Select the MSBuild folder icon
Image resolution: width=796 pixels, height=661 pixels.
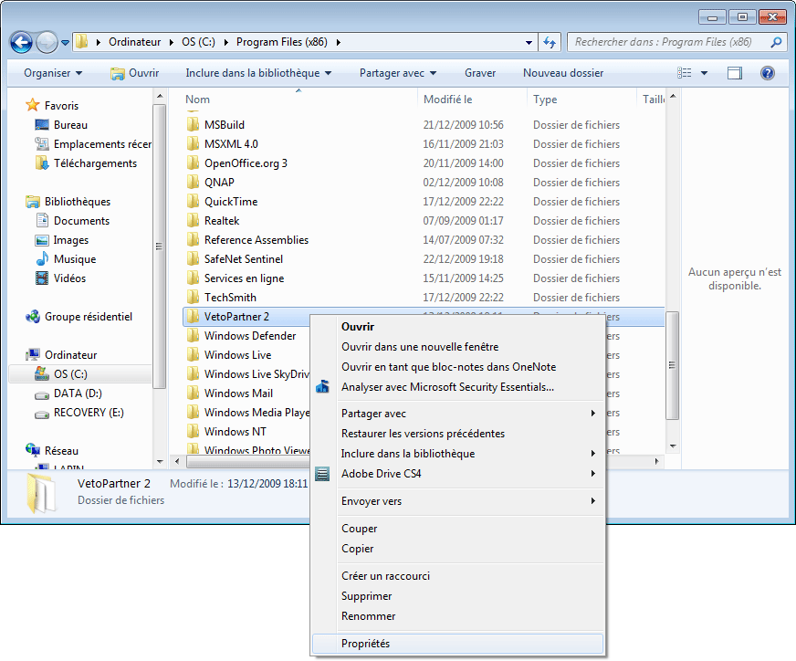click(193, 125)
